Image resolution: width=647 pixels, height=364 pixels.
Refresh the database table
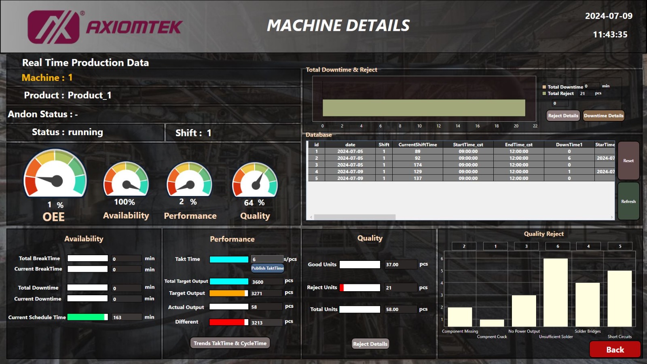pos(628,201)
